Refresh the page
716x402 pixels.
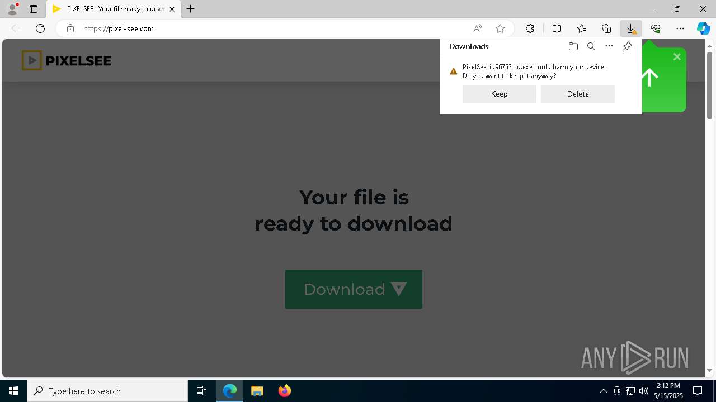pyautogui.click(x=40, y=28)
